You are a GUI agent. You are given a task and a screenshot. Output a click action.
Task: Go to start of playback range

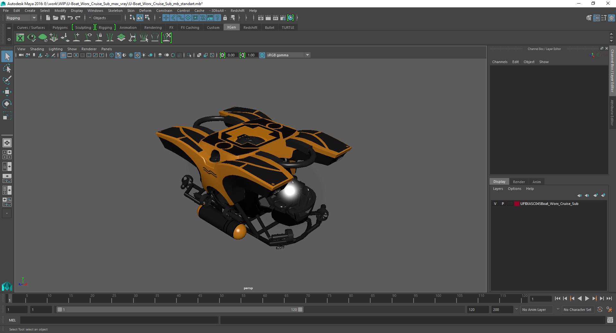click(x=557, y=298)
